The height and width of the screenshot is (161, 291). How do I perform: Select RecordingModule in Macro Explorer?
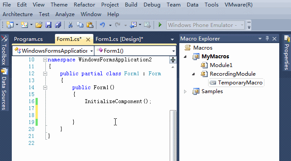tap(233, 74)
